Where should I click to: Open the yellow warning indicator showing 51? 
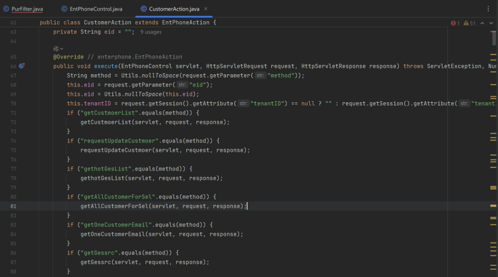coord(469,23)
